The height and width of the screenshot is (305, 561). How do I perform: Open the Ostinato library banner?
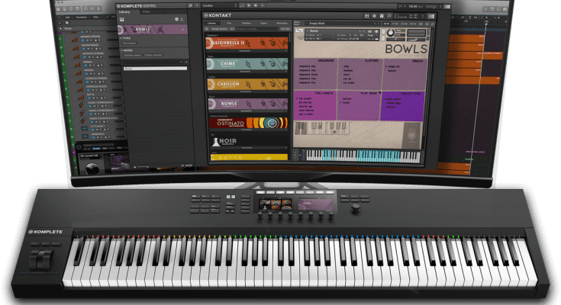click(x=247, y=122)
